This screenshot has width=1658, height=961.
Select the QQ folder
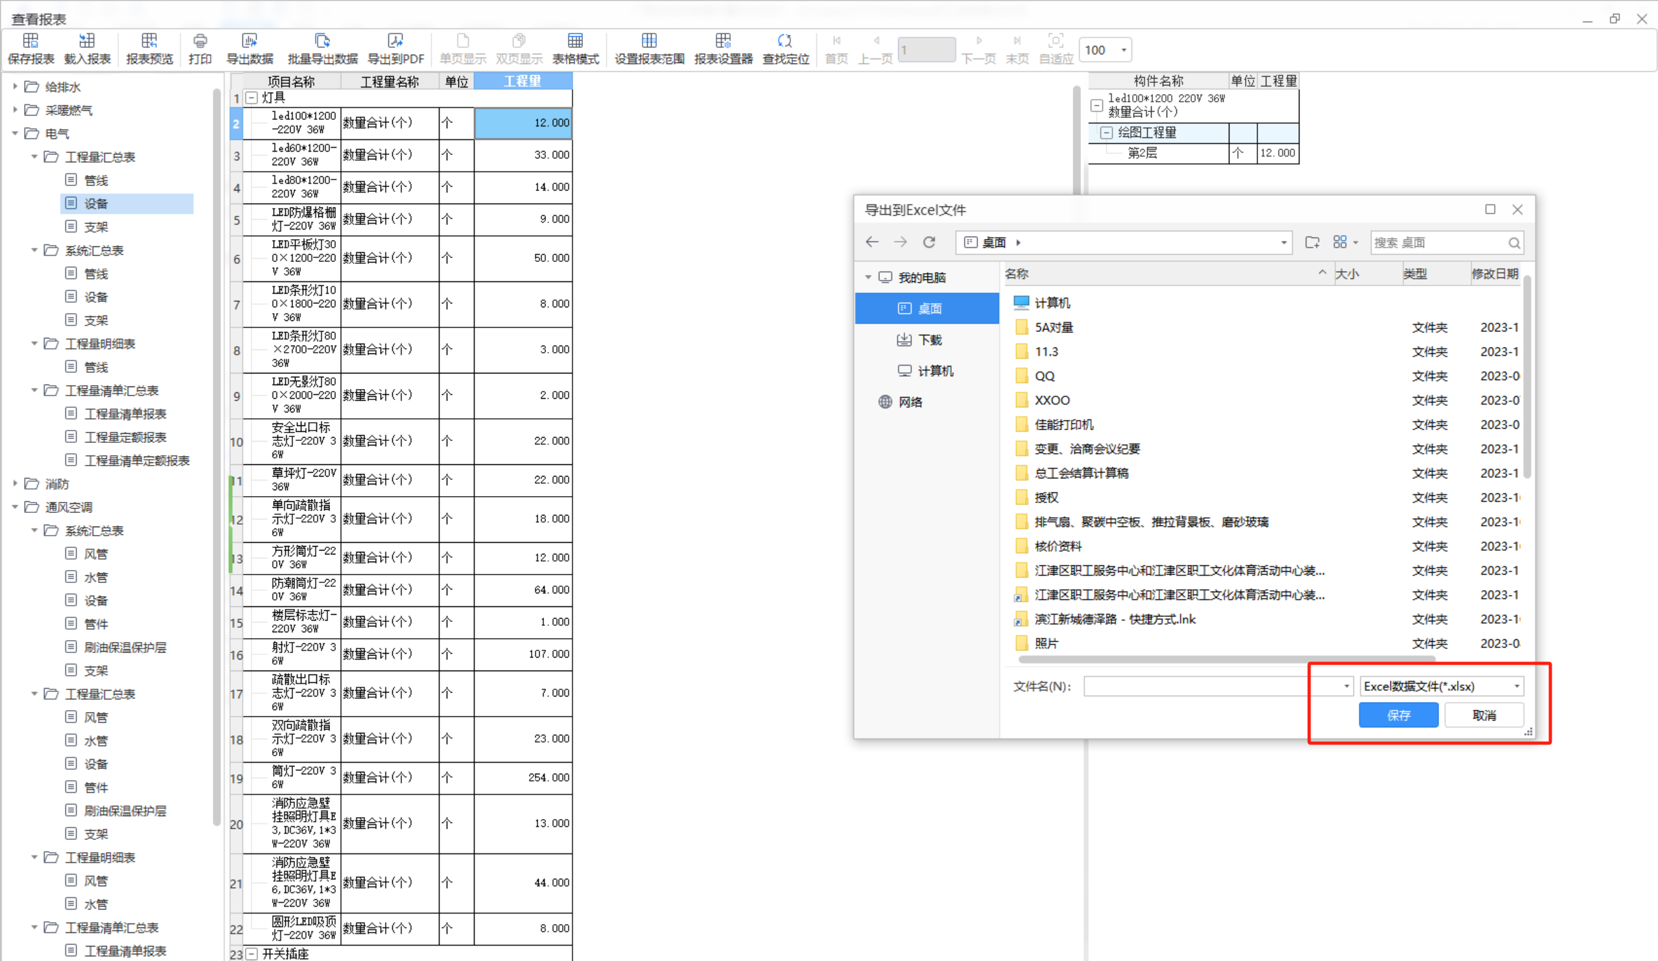[x=1044, y=376]
